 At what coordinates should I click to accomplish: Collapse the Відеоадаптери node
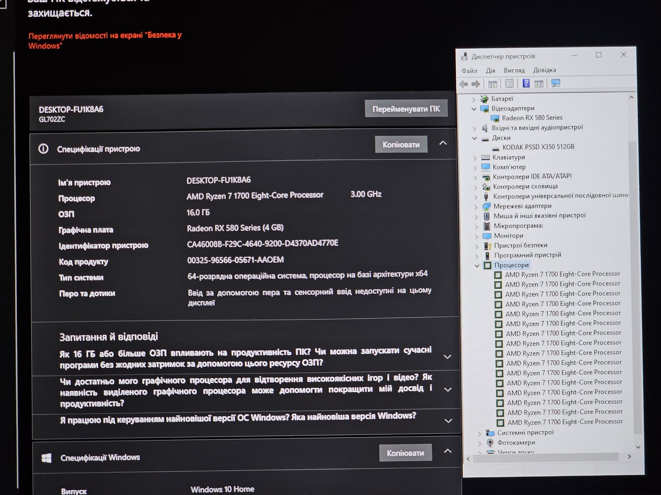[x=474, y=109]
